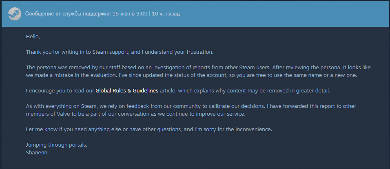Click the "15 июн в 3:09" timestamp
Viewport: 390px width, 169px height.
click(130, 14)
